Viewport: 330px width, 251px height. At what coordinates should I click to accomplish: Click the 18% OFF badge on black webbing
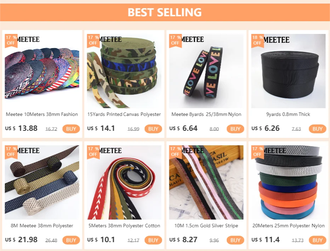coord(258,41)
